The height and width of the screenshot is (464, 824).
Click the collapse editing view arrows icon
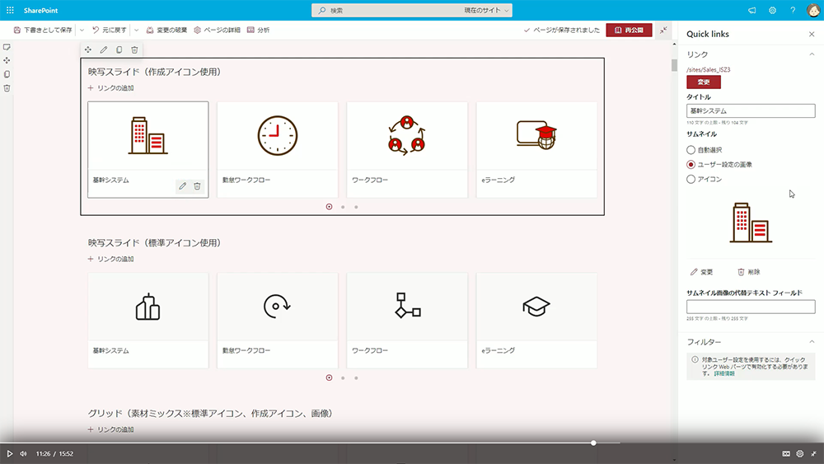coord(663,30)
